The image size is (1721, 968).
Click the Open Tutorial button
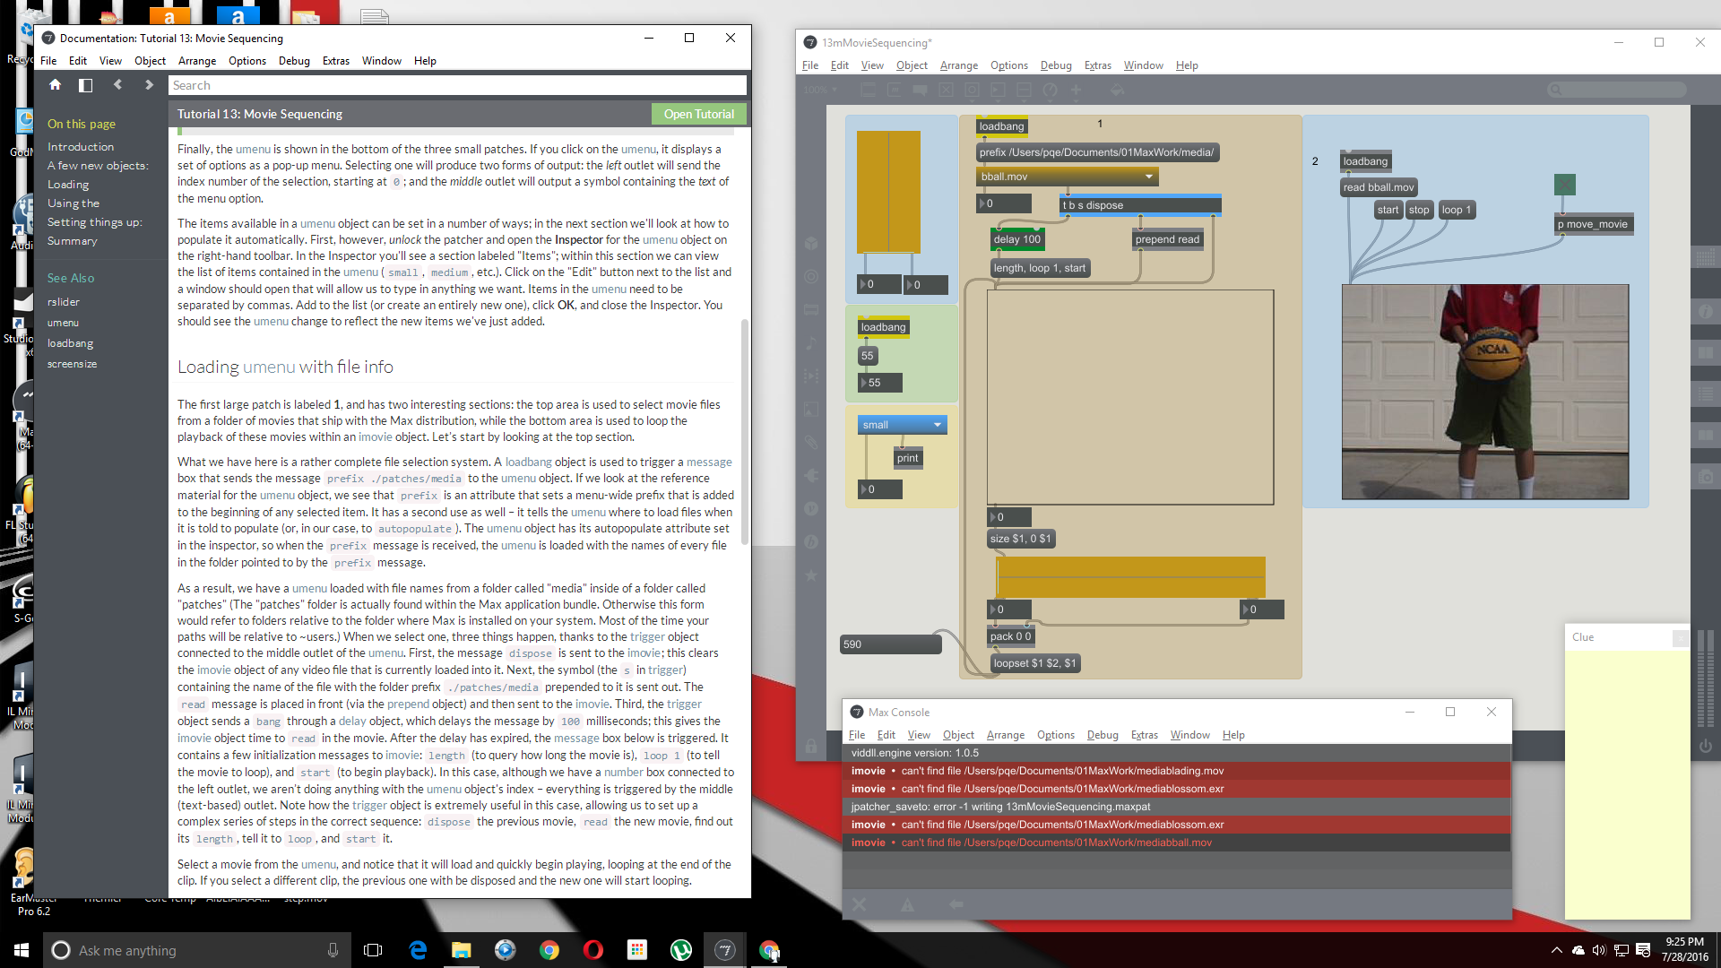[x=698, y=114]
